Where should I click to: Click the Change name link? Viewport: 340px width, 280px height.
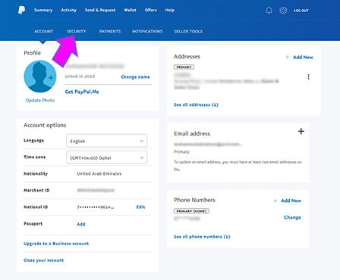[x=135, y=77]
